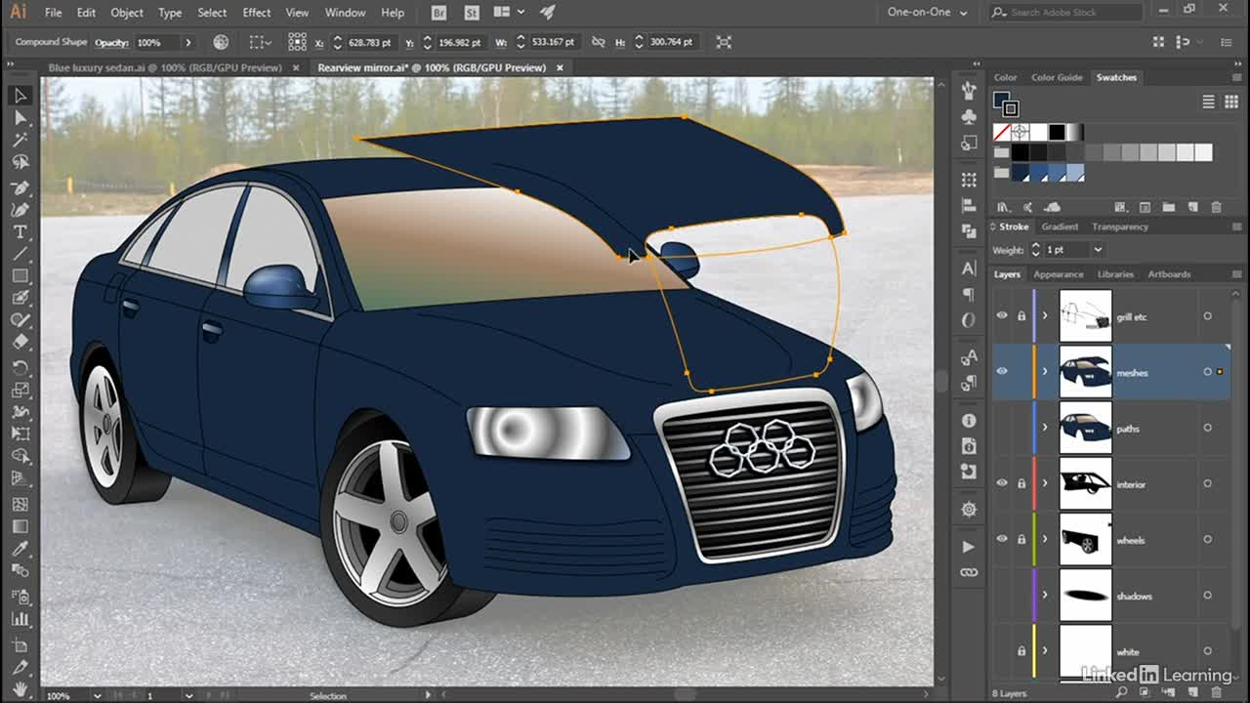
Task: Expand the wheels layer
Action: (1045, 539)
